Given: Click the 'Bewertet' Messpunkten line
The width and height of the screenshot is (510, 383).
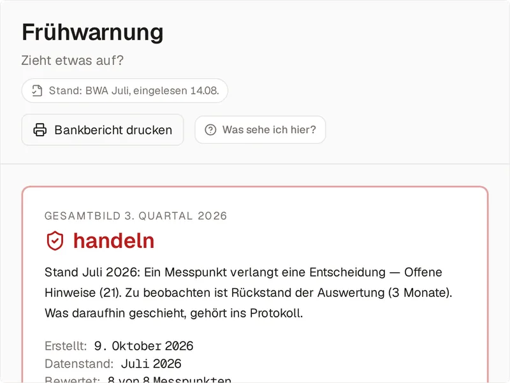Looking at the screenshot, I should [x=138, y=379].
